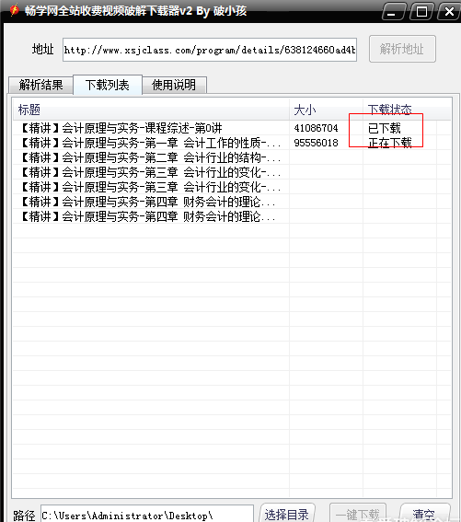Click the 选择目录 button
Image resolution: width=461 pixels, height=522 pixels.
(x=287, y=514)
